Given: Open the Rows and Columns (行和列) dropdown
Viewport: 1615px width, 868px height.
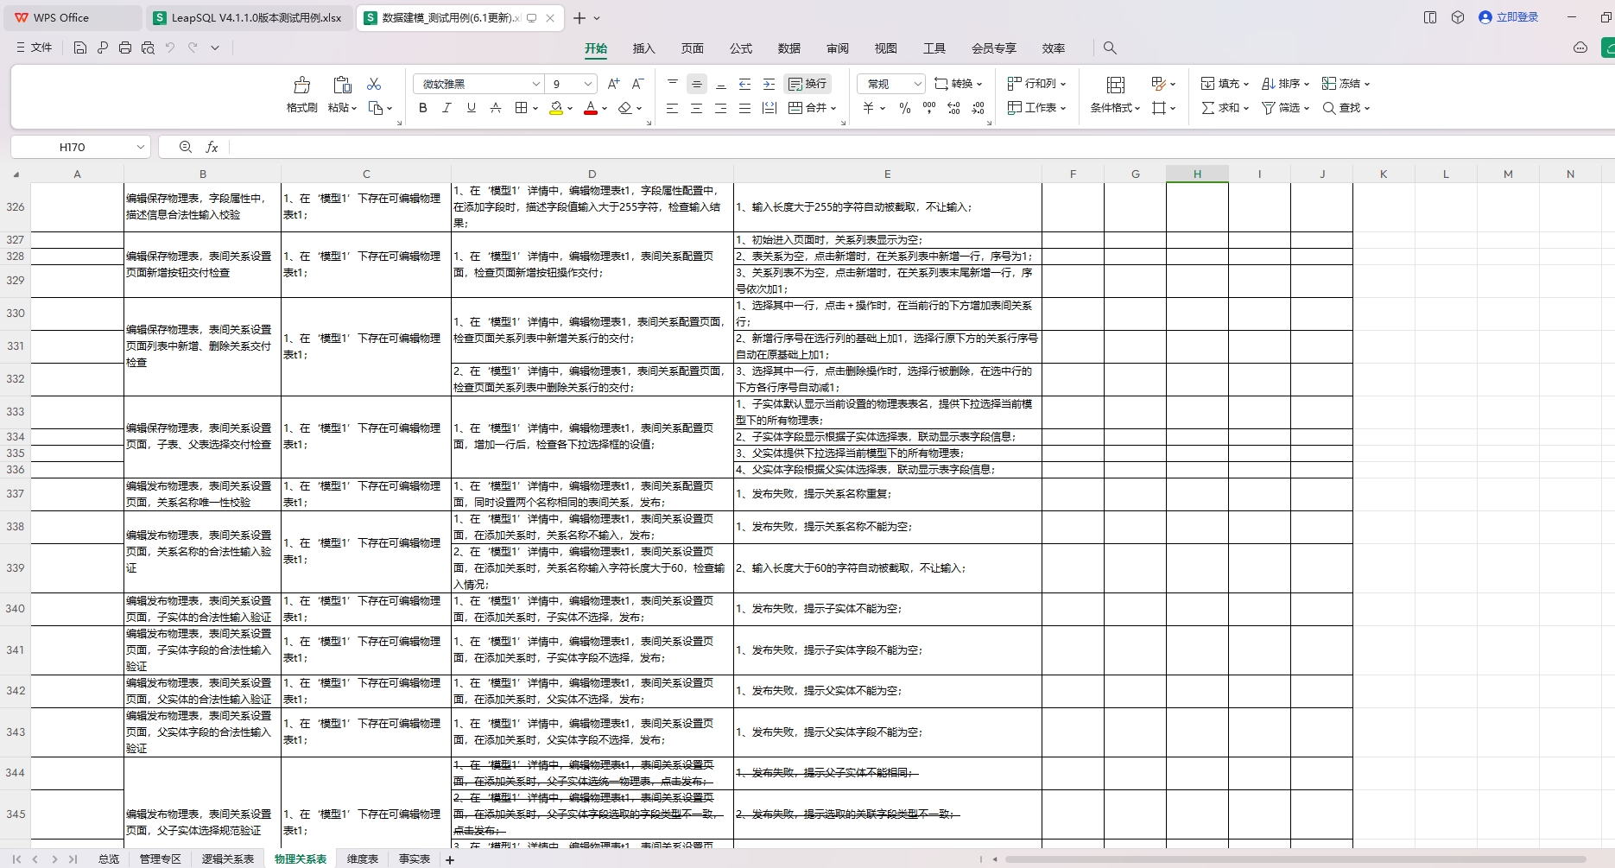Looking at the screenshot, I should (x=1037, y=84).
